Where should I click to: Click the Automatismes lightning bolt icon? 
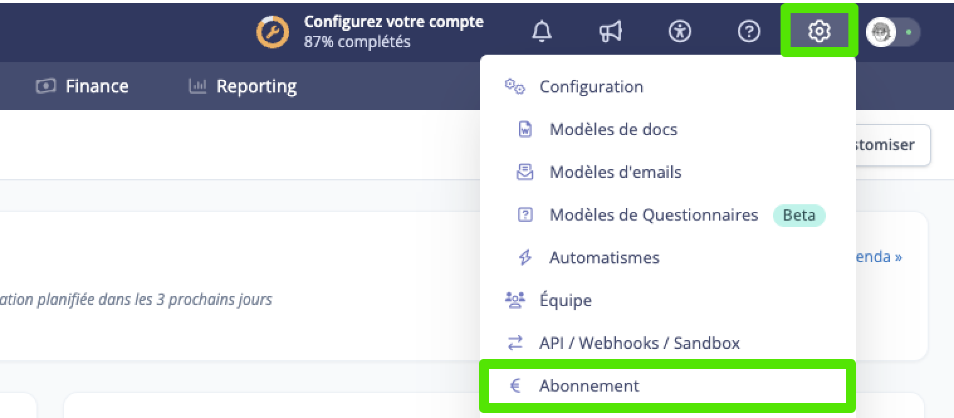[525, 258]
